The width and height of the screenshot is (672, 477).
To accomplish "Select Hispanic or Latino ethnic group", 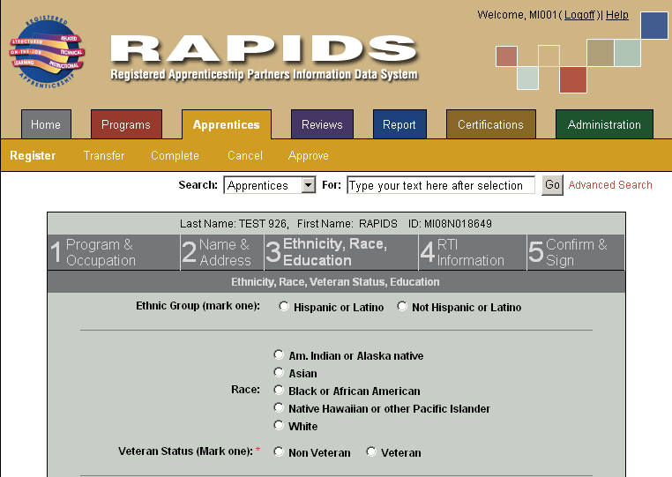I will (284, 307).
